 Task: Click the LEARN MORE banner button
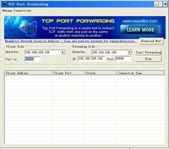pyautogui.click(x=140, y=29)
